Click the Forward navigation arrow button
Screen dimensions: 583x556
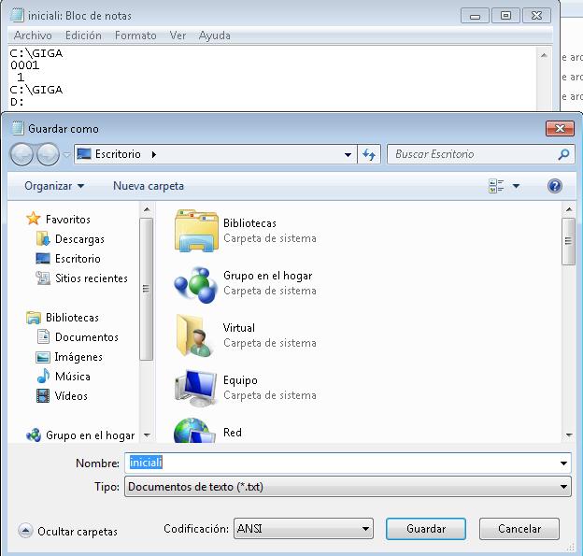pyautogui.click(x=48, y=154)
